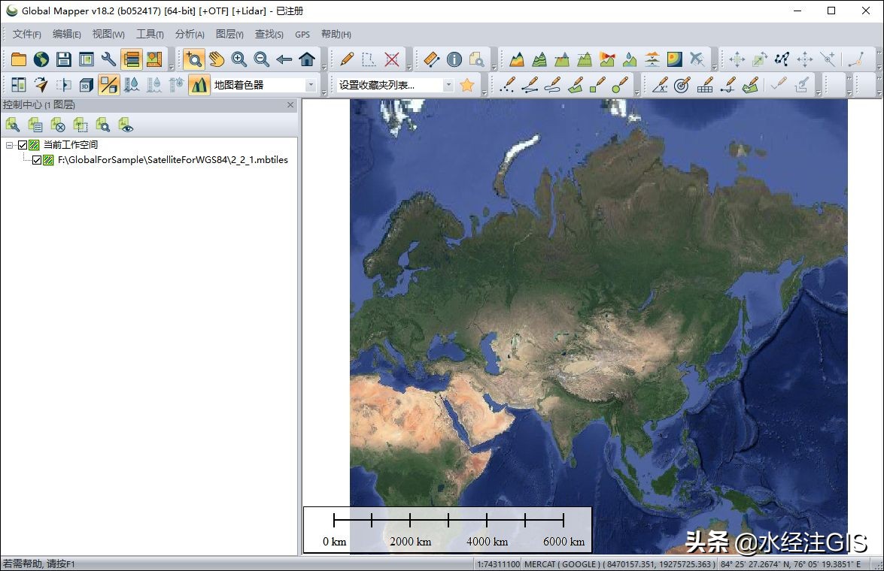Expand the 设置收藏夹列表 dropdown
Viewport: 884px width, 571px height.
tap(448, 85)
